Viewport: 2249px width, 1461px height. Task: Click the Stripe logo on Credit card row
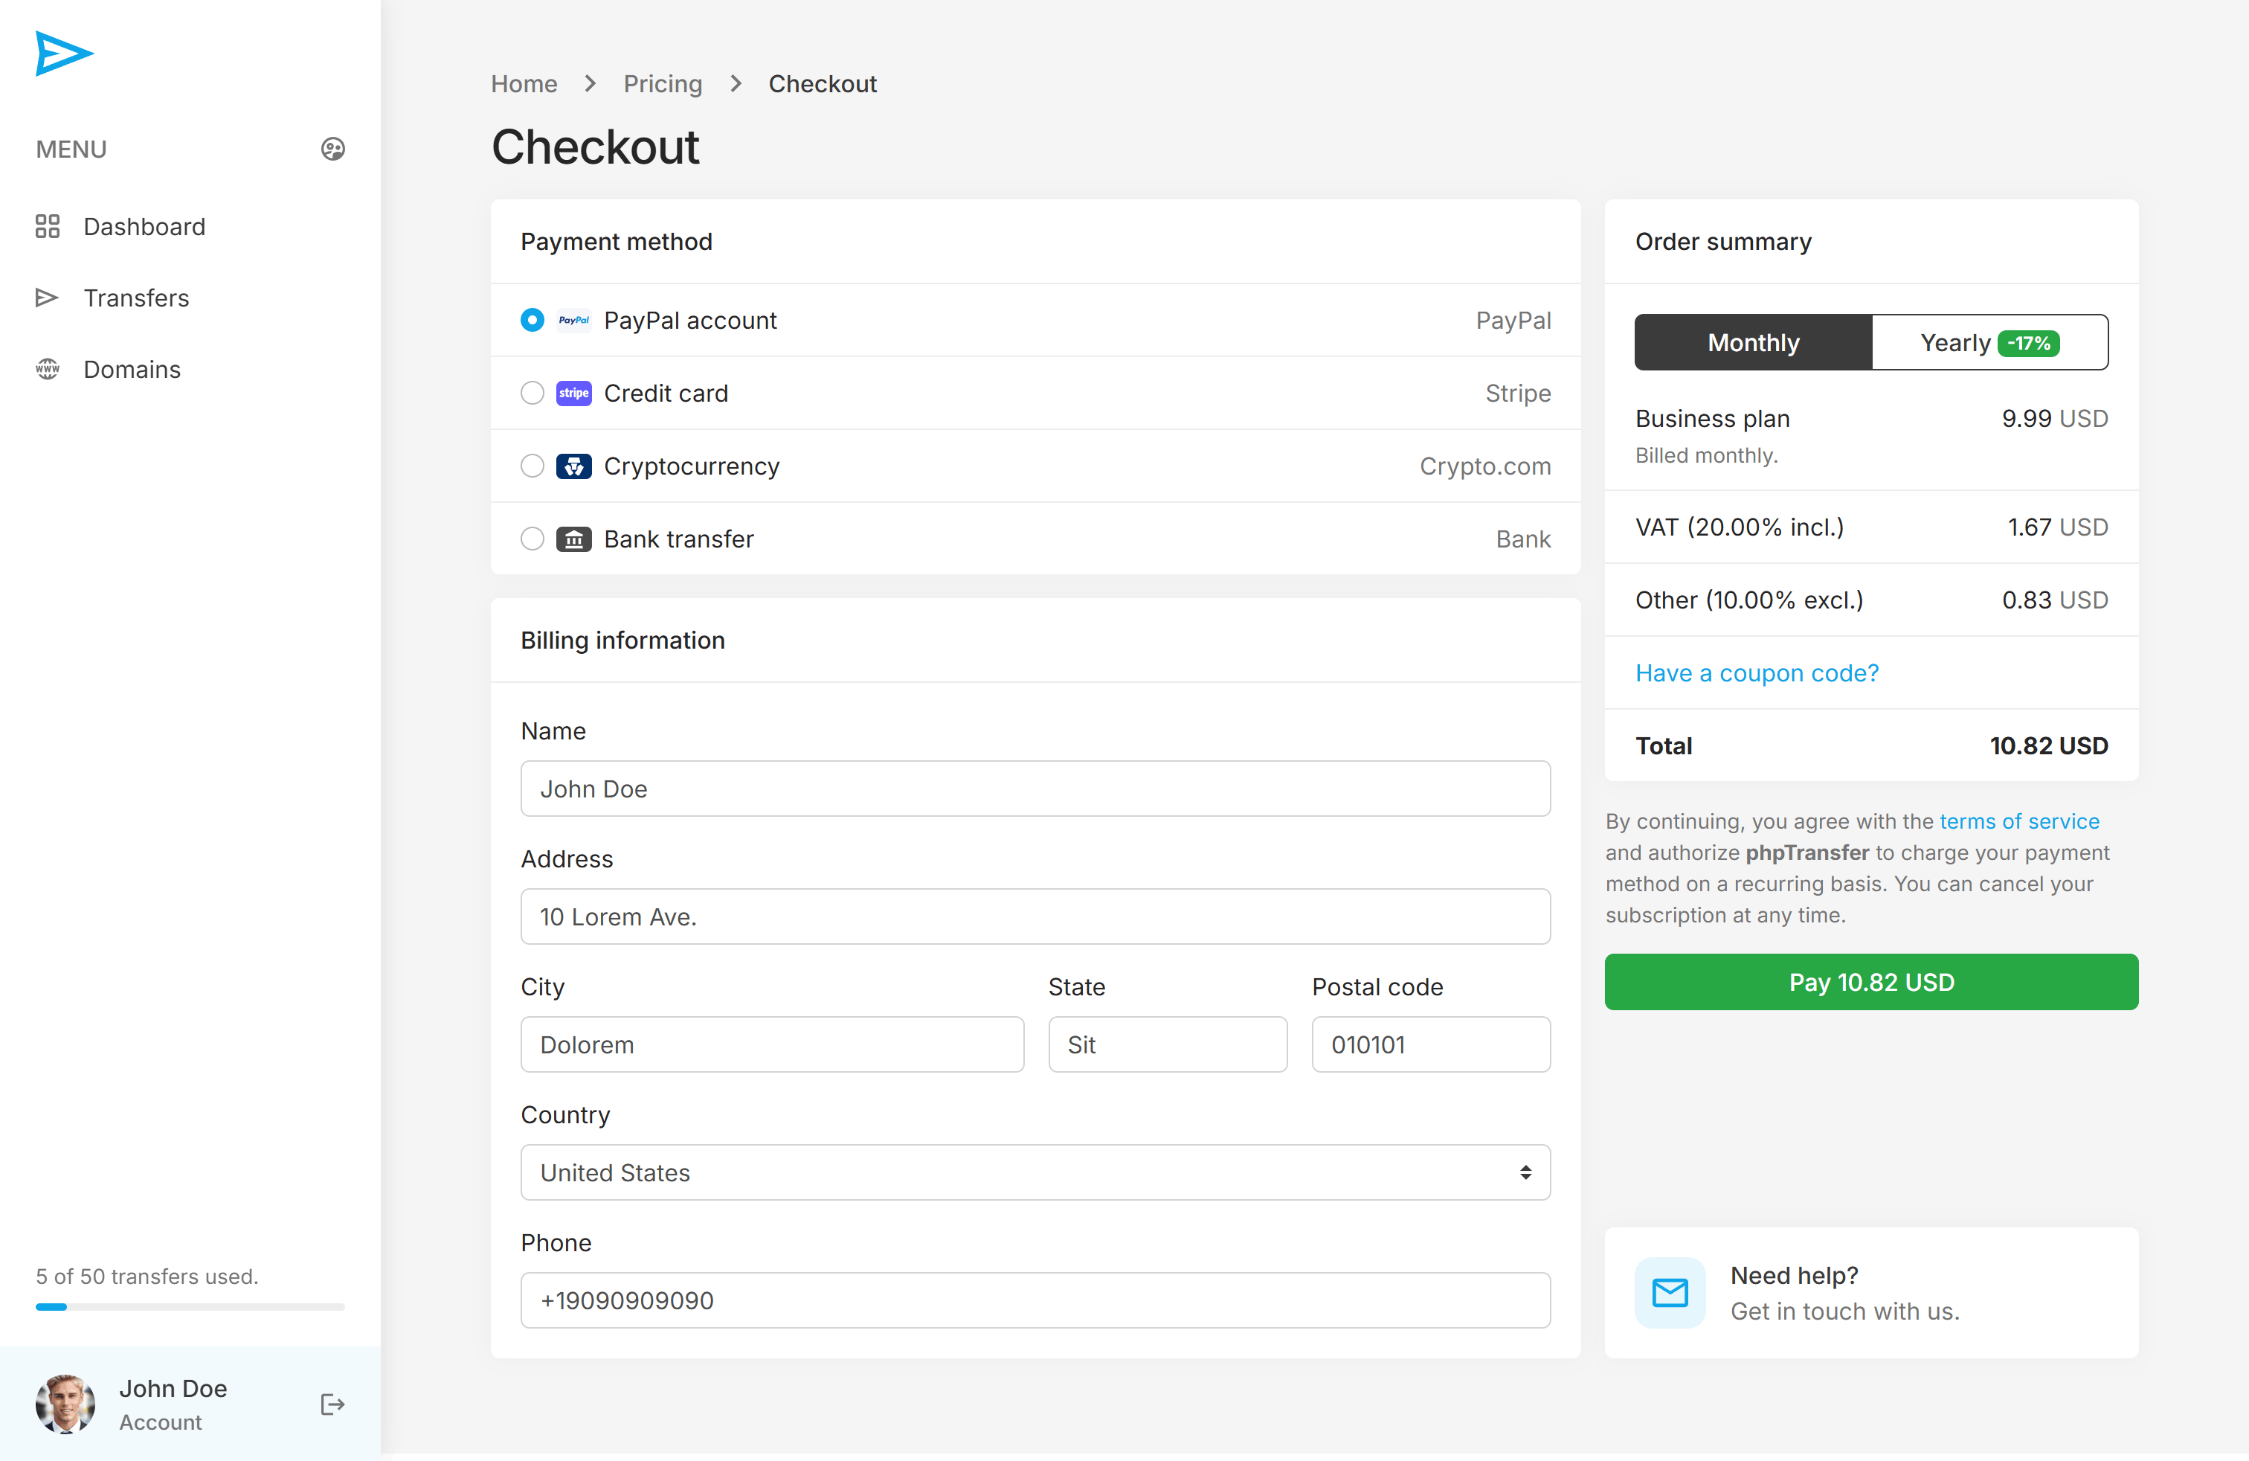pos(575,393)
